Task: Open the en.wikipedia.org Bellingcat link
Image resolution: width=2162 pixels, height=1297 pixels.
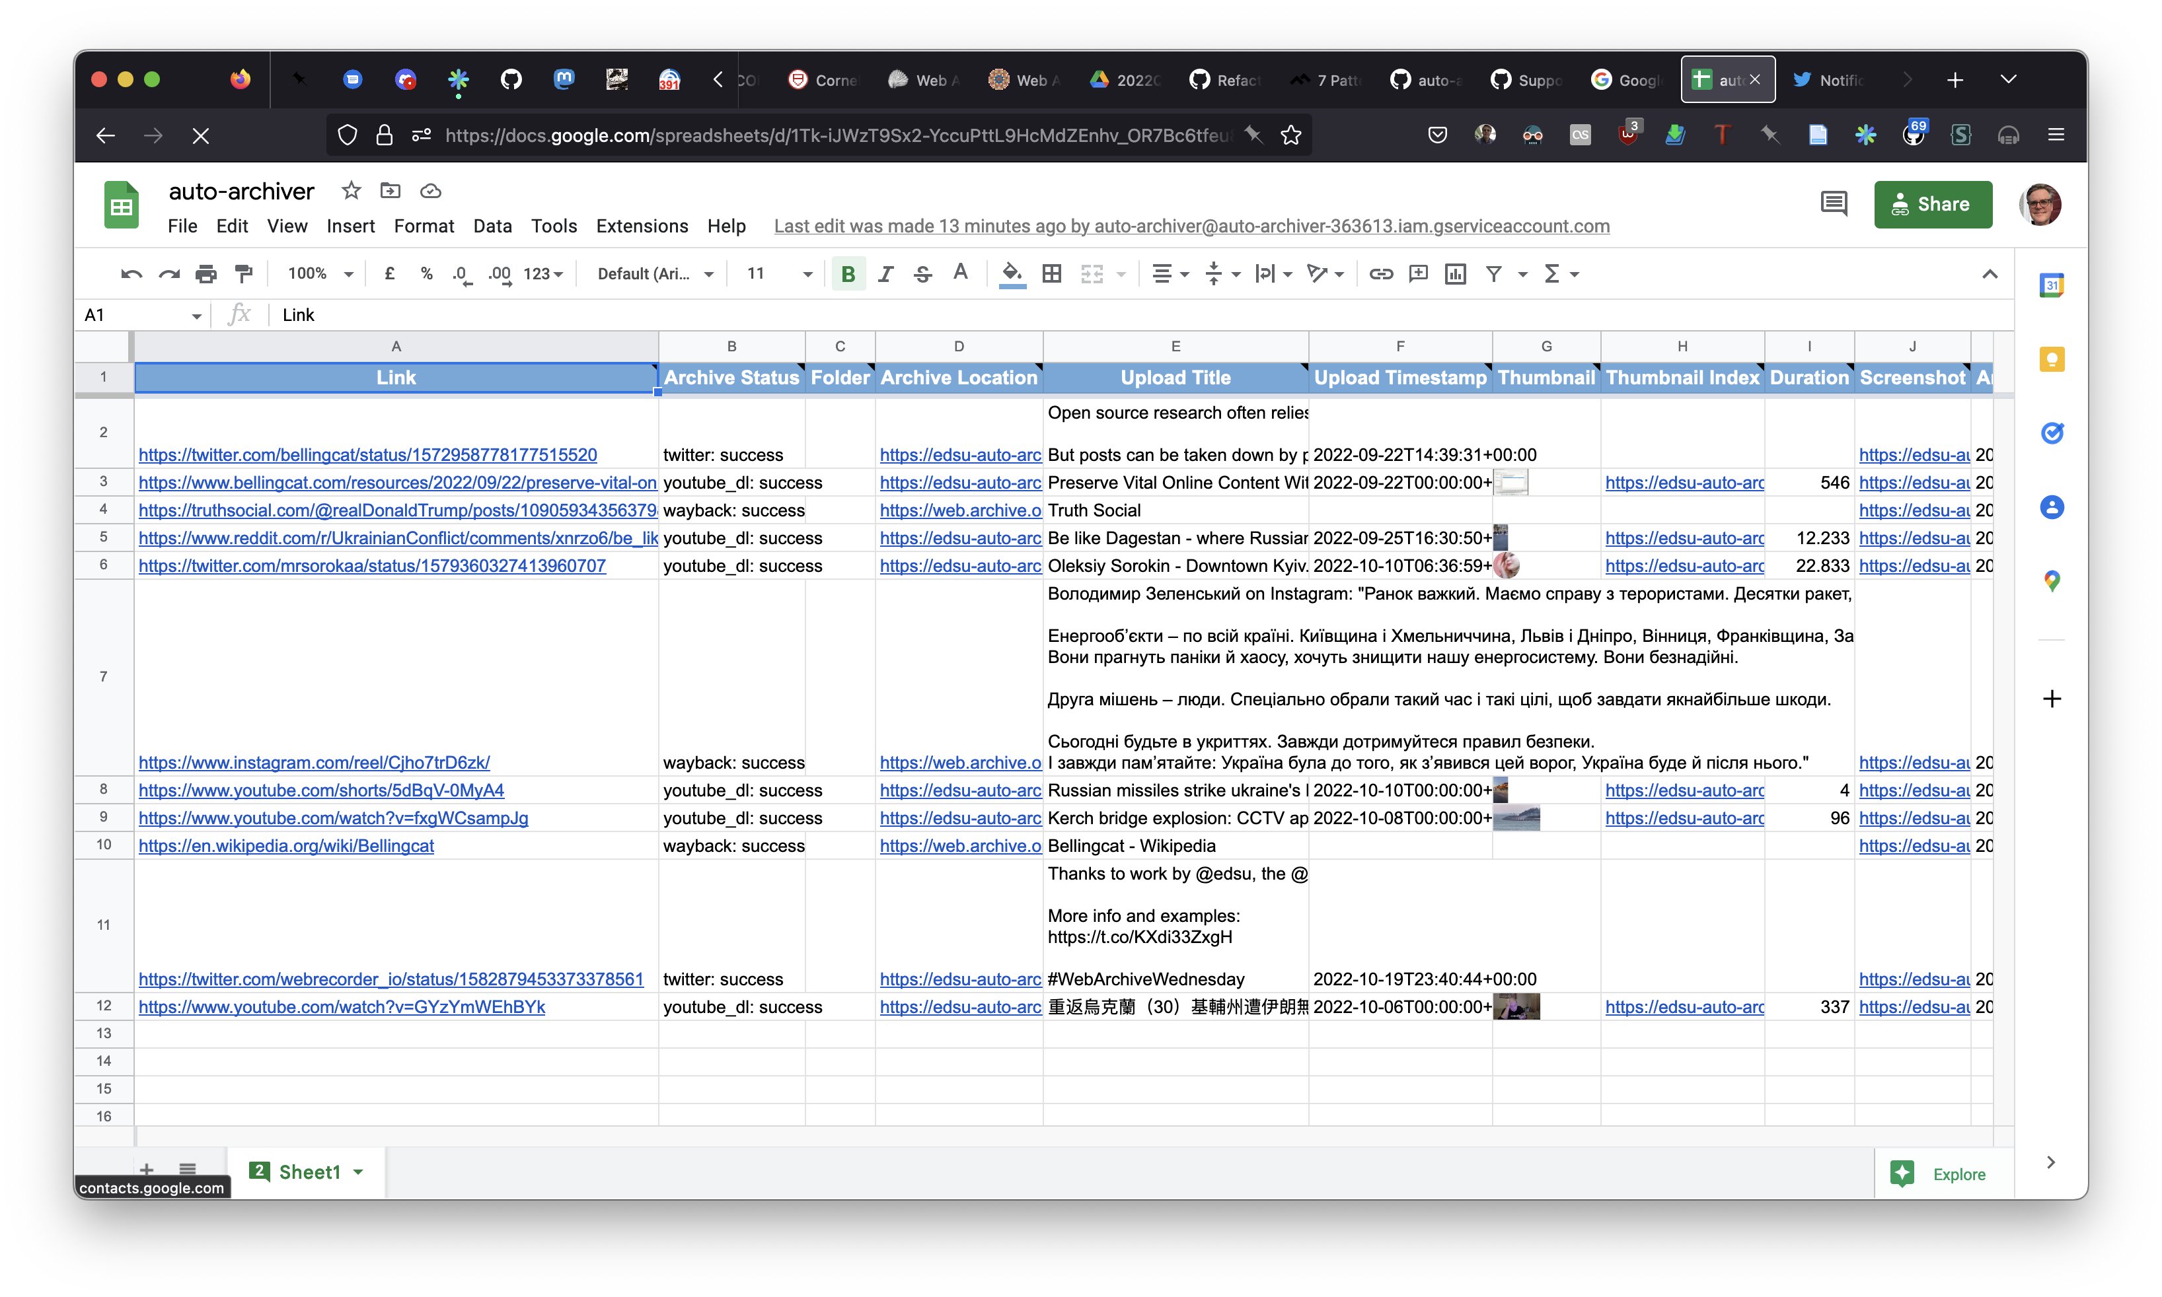Action: 286,845
